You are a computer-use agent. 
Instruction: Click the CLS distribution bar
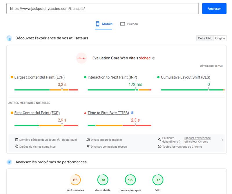193,90
